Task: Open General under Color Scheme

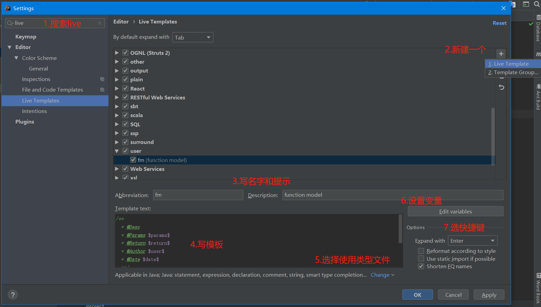Action: click(38, 68)
